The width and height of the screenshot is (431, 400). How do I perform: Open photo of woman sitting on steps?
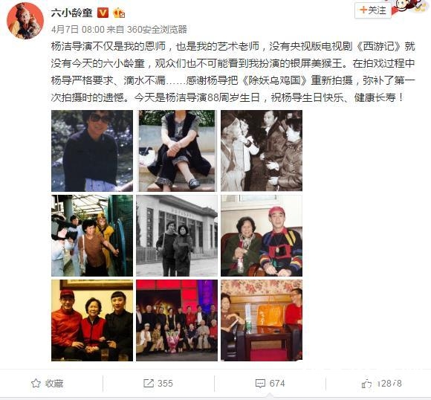(x=177, y=151)
